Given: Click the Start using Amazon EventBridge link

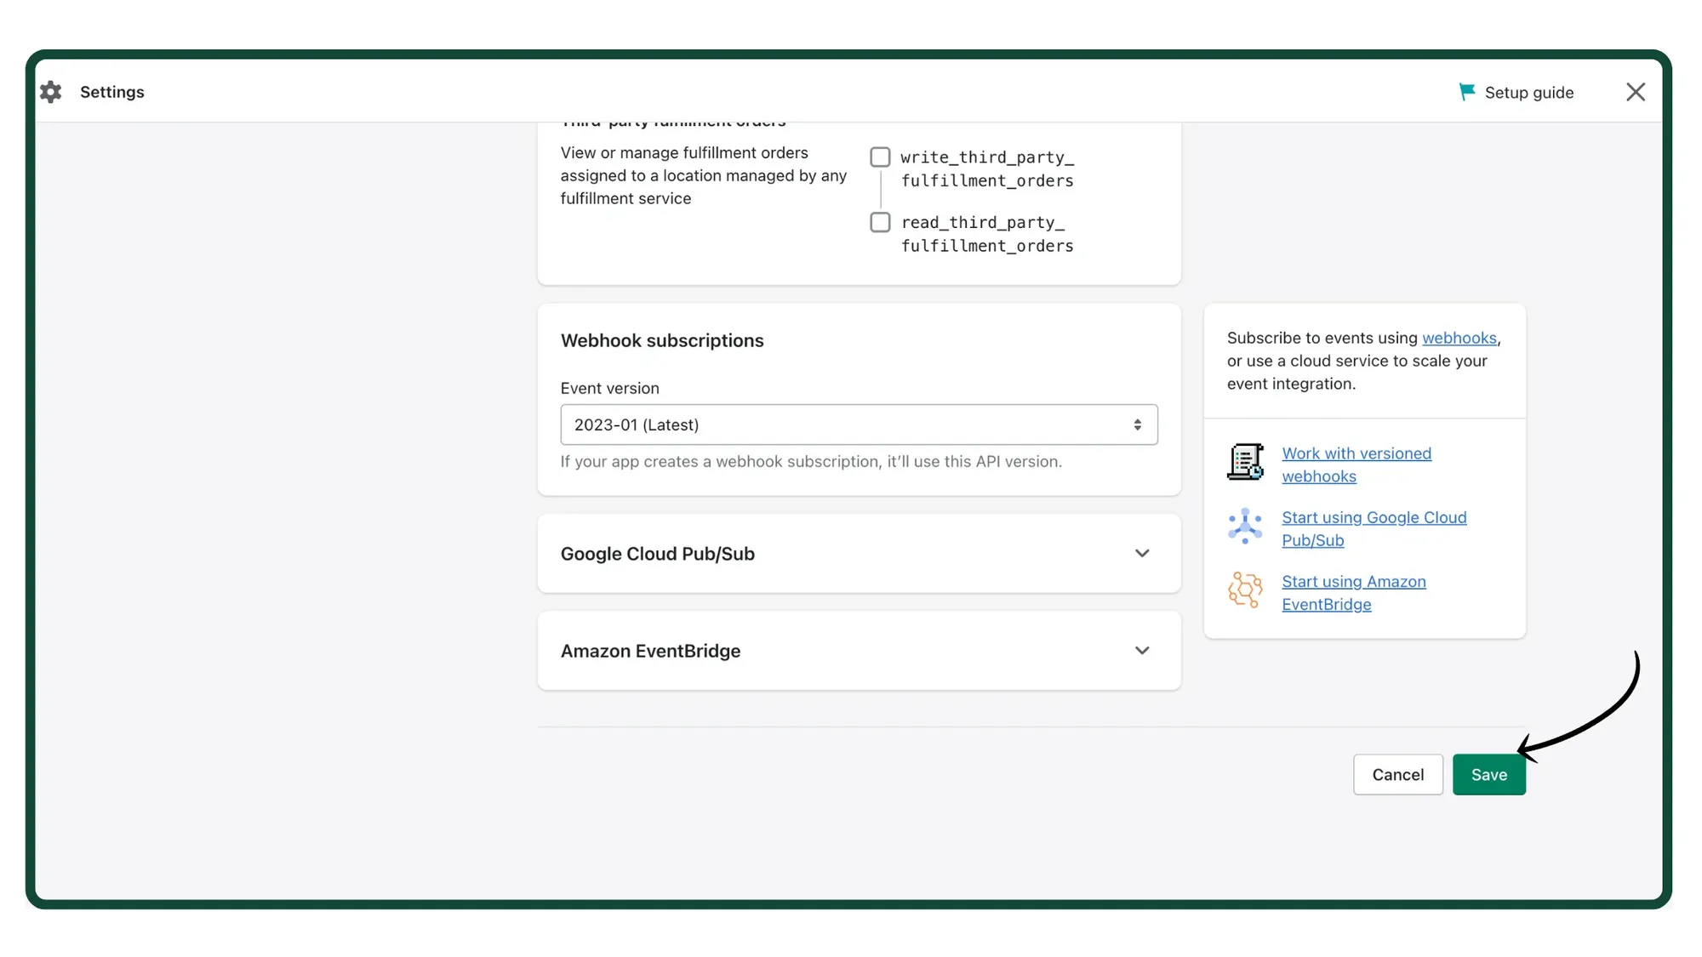Looking at the screenshot, I should tap(1354, 593).
